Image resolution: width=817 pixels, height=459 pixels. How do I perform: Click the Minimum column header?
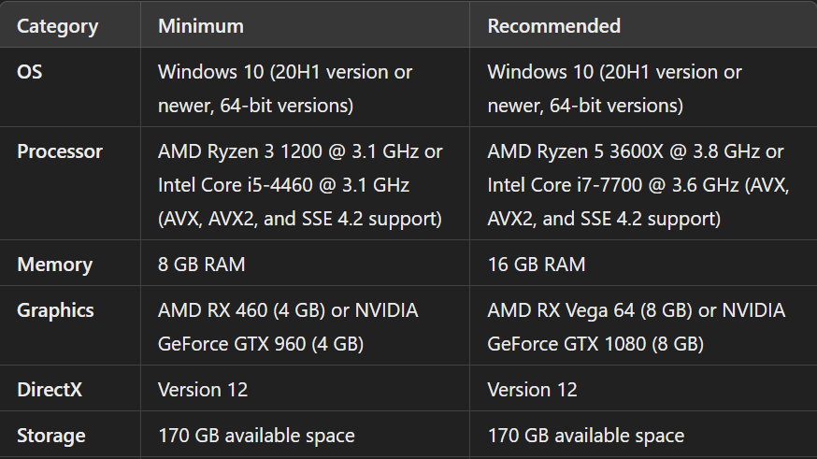point(200,26)
